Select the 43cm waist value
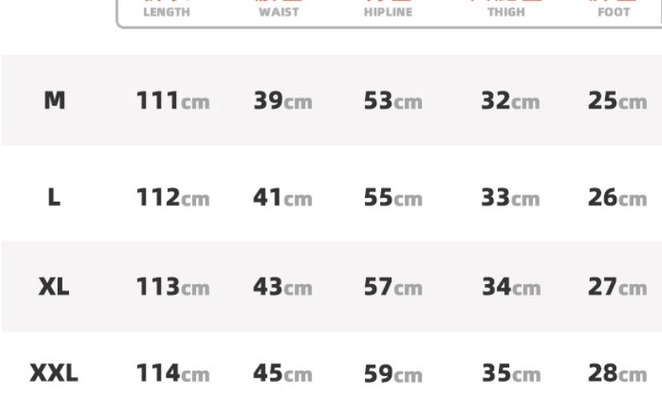Screen dimensions: 662x405 pyautogui.click(x=283, y=287)
